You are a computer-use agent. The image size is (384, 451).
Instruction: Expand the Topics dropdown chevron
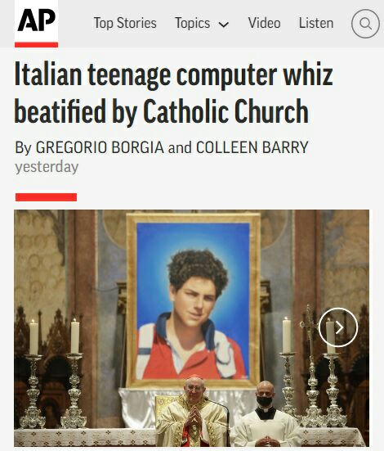coord(224,25)
